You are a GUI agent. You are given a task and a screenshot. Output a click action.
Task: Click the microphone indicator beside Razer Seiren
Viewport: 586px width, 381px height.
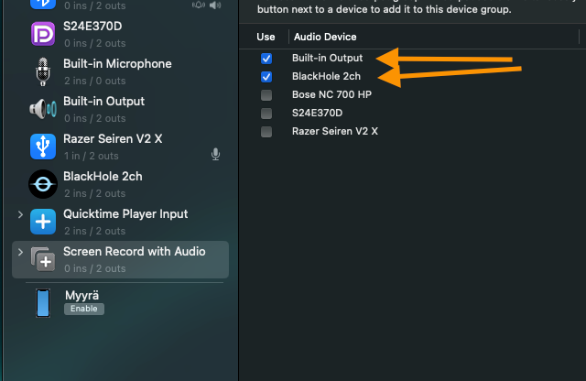(216, 154)
